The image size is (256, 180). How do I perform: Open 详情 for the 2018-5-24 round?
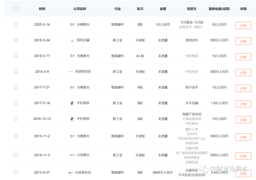point(243,41)
